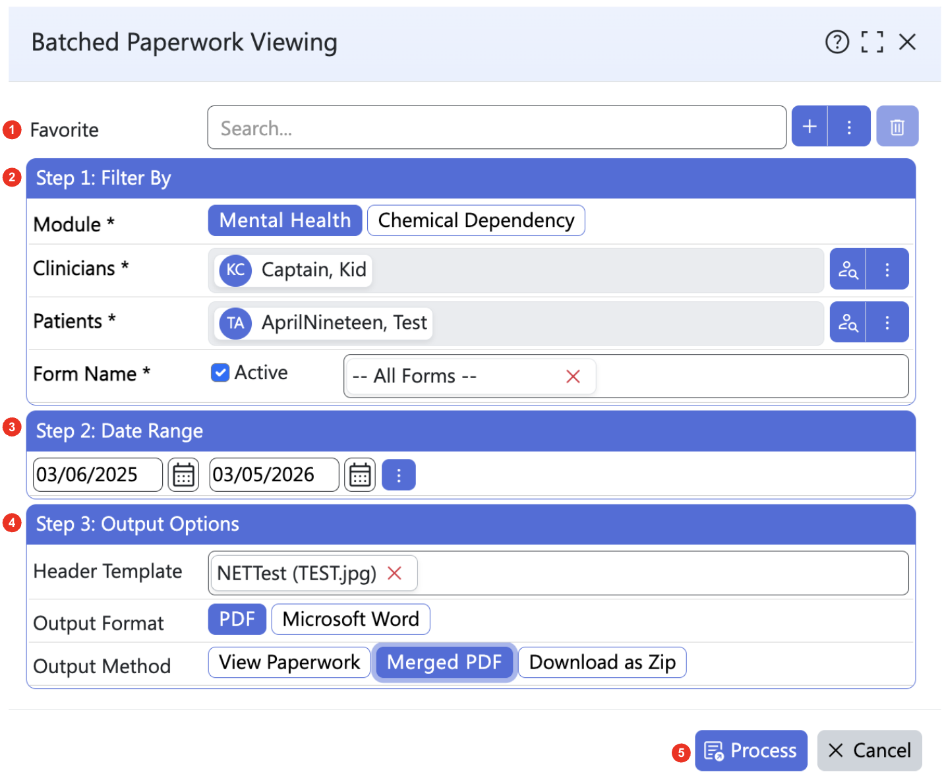Remove the NETTest header template

[x=394, y=573]
